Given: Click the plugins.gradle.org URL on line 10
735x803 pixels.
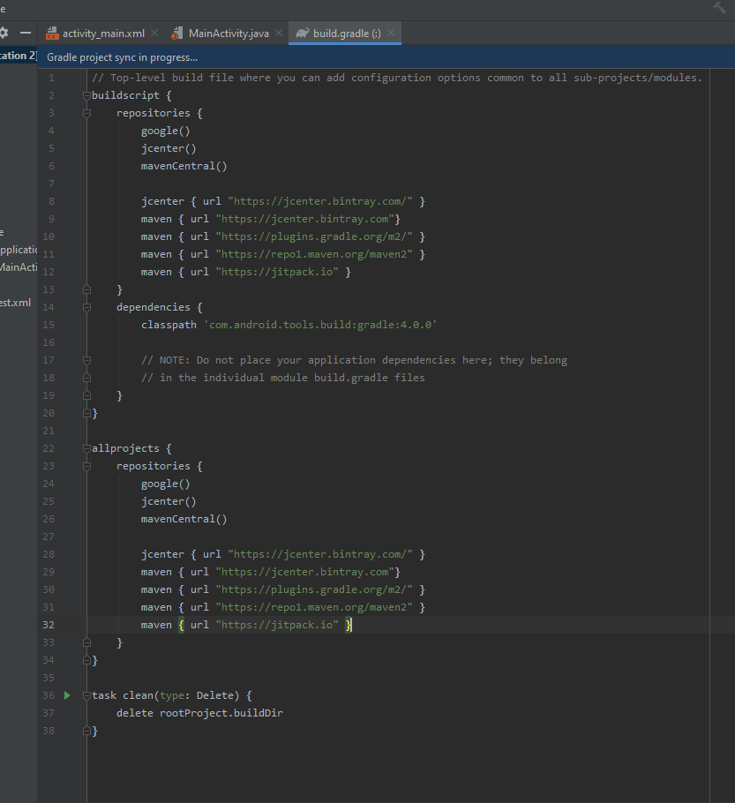Looking at the screenshot, I should tap(314, 236).
